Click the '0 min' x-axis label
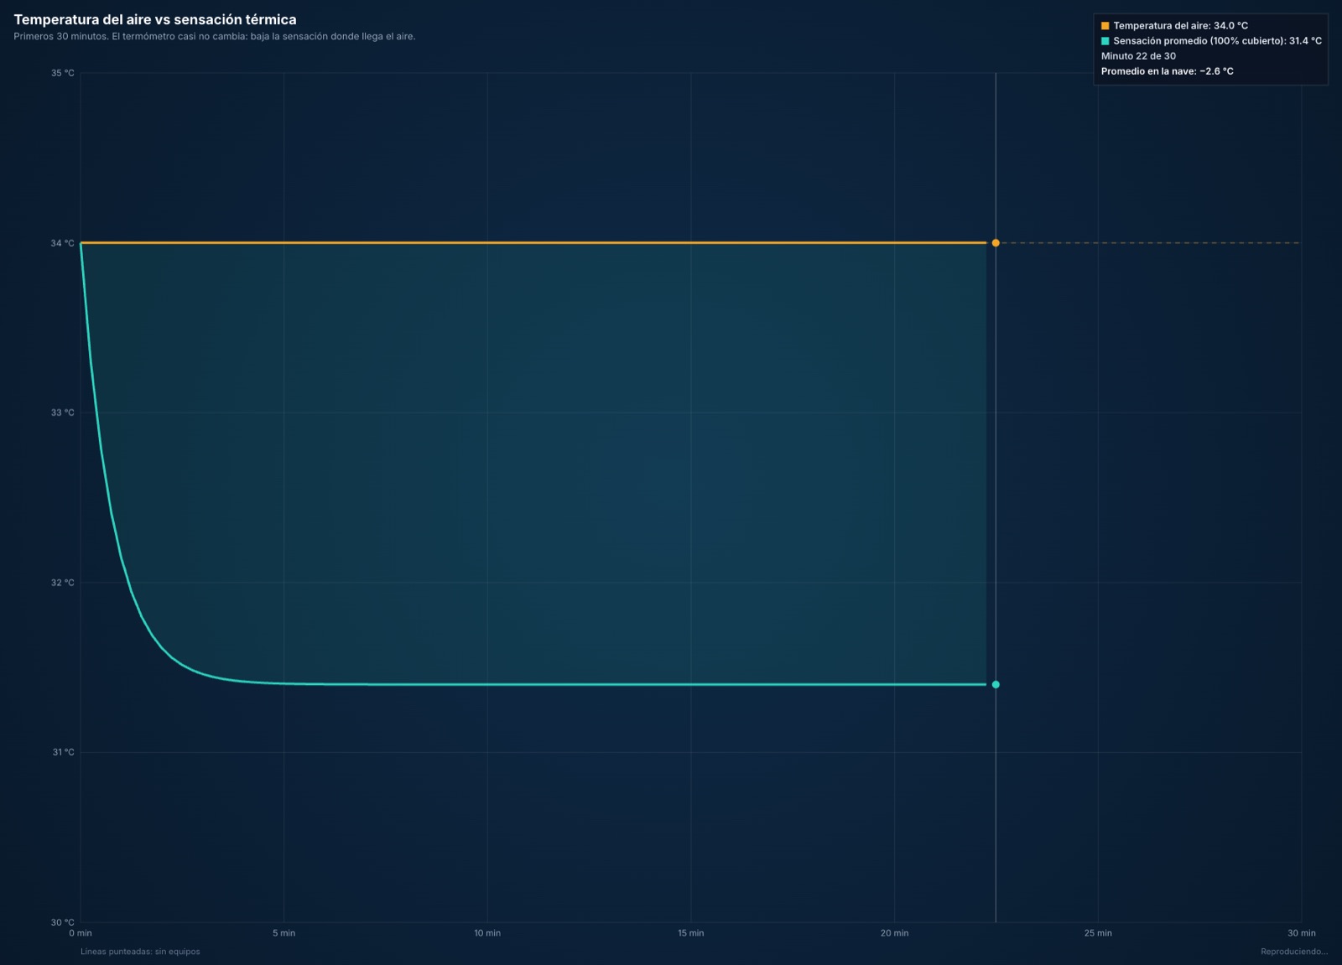The height and width of the screenshot is (965, 1342). tap(81, 933)
